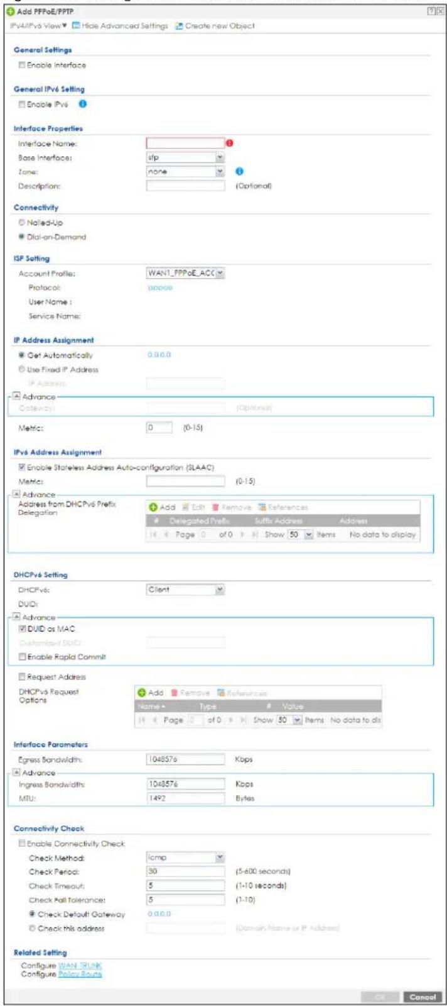Click the MTU field
The width and height of the screenshot is (447, 1006).
(185, 798)
